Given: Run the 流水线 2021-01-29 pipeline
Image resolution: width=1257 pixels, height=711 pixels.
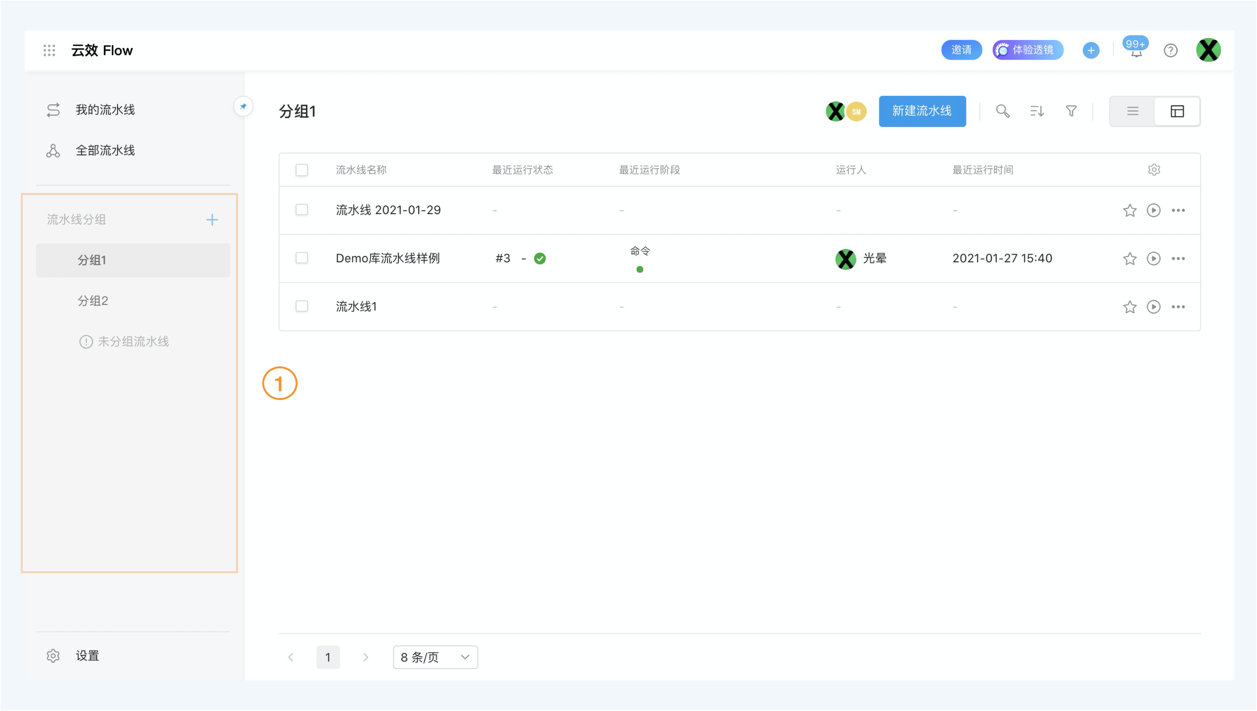Looking at the screenshot, I should tap(1153, 211).
